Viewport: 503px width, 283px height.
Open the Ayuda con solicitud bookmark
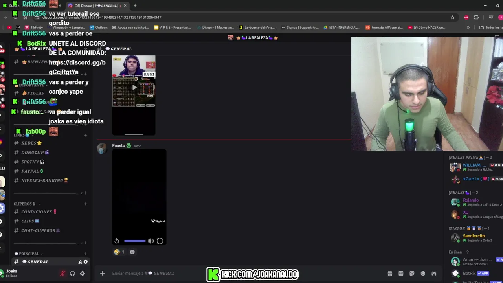tap(130, 28)
